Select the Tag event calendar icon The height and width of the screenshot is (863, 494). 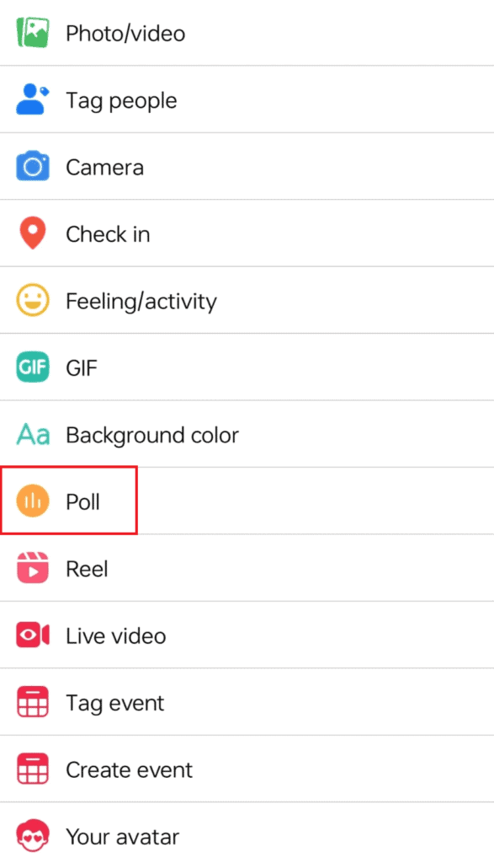click(x=32, y=702)
